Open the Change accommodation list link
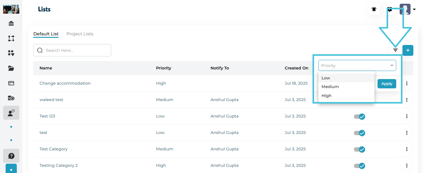Screen dimensions: 423x173 click(x=65, y=83)
